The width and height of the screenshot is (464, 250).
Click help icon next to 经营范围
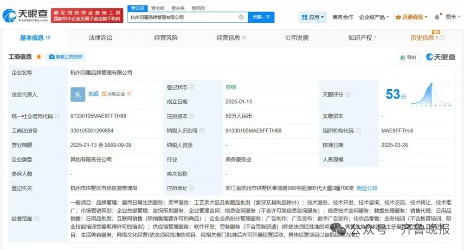37,219
